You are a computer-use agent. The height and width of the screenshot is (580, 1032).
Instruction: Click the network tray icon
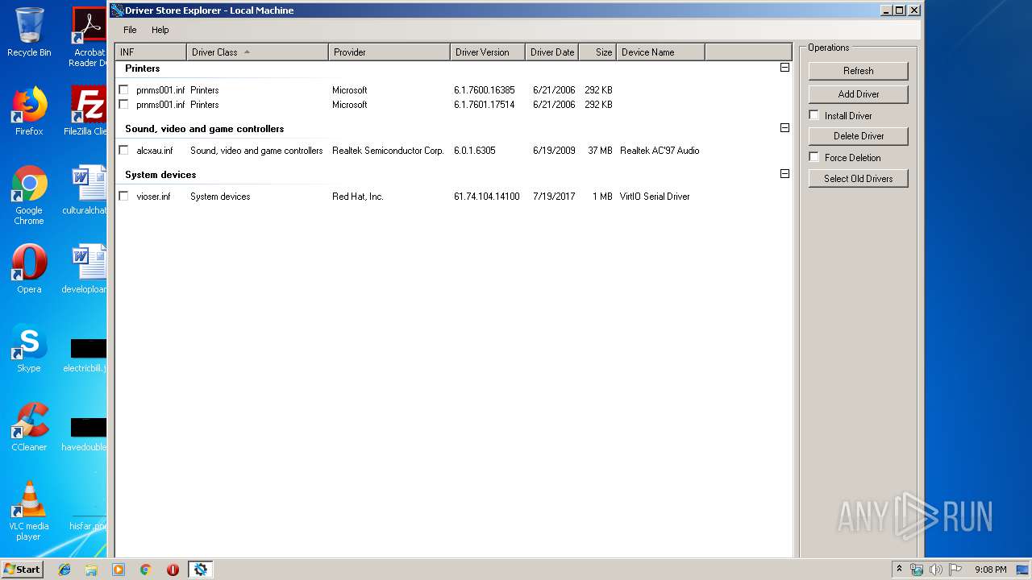pos(917,570)
